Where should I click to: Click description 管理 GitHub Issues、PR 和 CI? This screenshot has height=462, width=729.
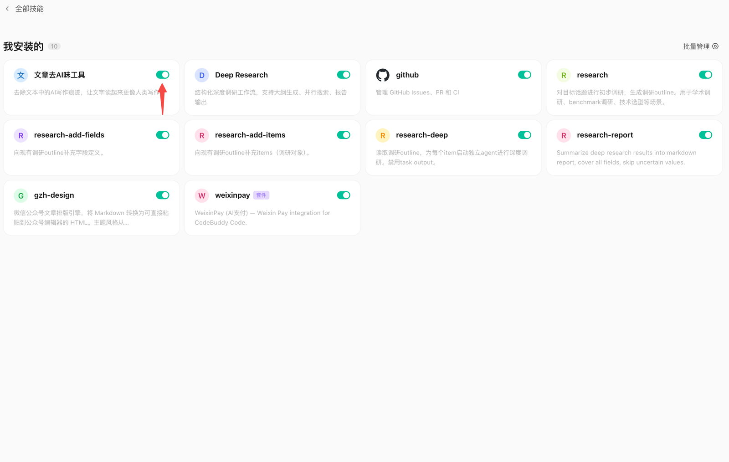point(417,92)
